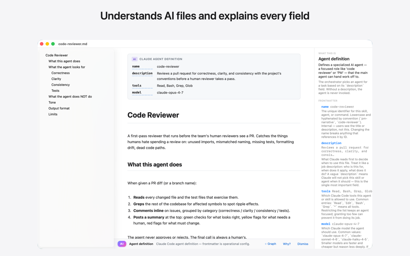410x256 pixels.
Task: Jump to Output format in the outline
Action: 59,108
